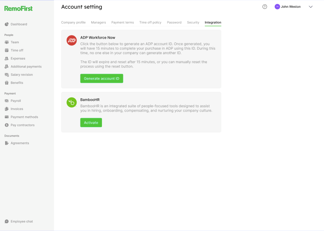This screenshot has height=231, width=324.
Task: Open the Employee chat icon
Action: tap(7, 221)
